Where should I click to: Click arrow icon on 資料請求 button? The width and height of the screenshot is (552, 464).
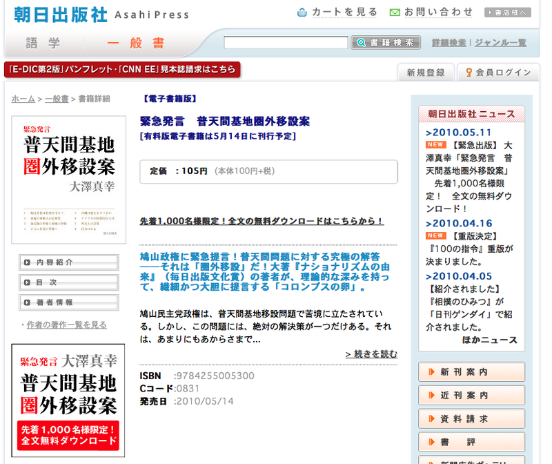tap(431, 419)
